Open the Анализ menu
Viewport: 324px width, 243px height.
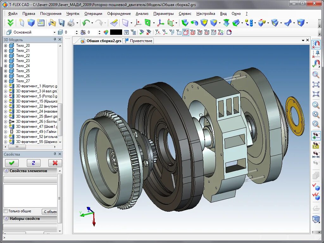pyautogui.click(x=142, y=14)
